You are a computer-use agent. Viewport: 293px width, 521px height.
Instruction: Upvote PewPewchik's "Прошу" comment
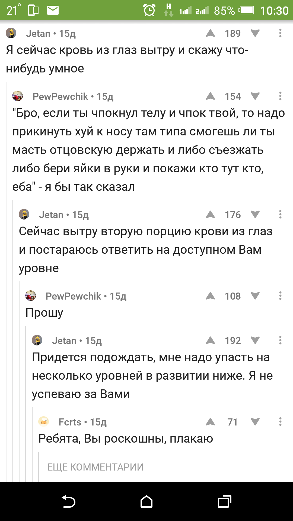coord(210,296)
